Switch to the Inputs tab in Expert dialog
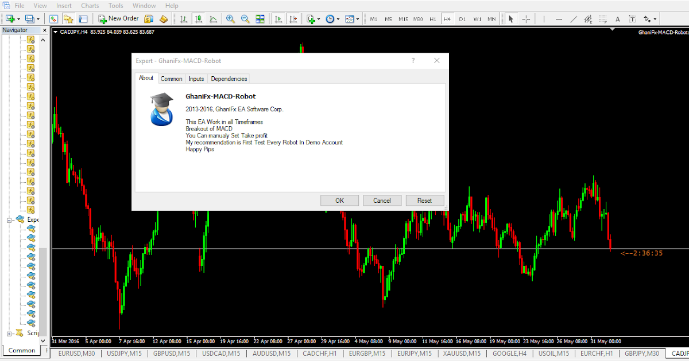Image resolution: width=689 pixels, height=361 pixels. click(196, 79)
